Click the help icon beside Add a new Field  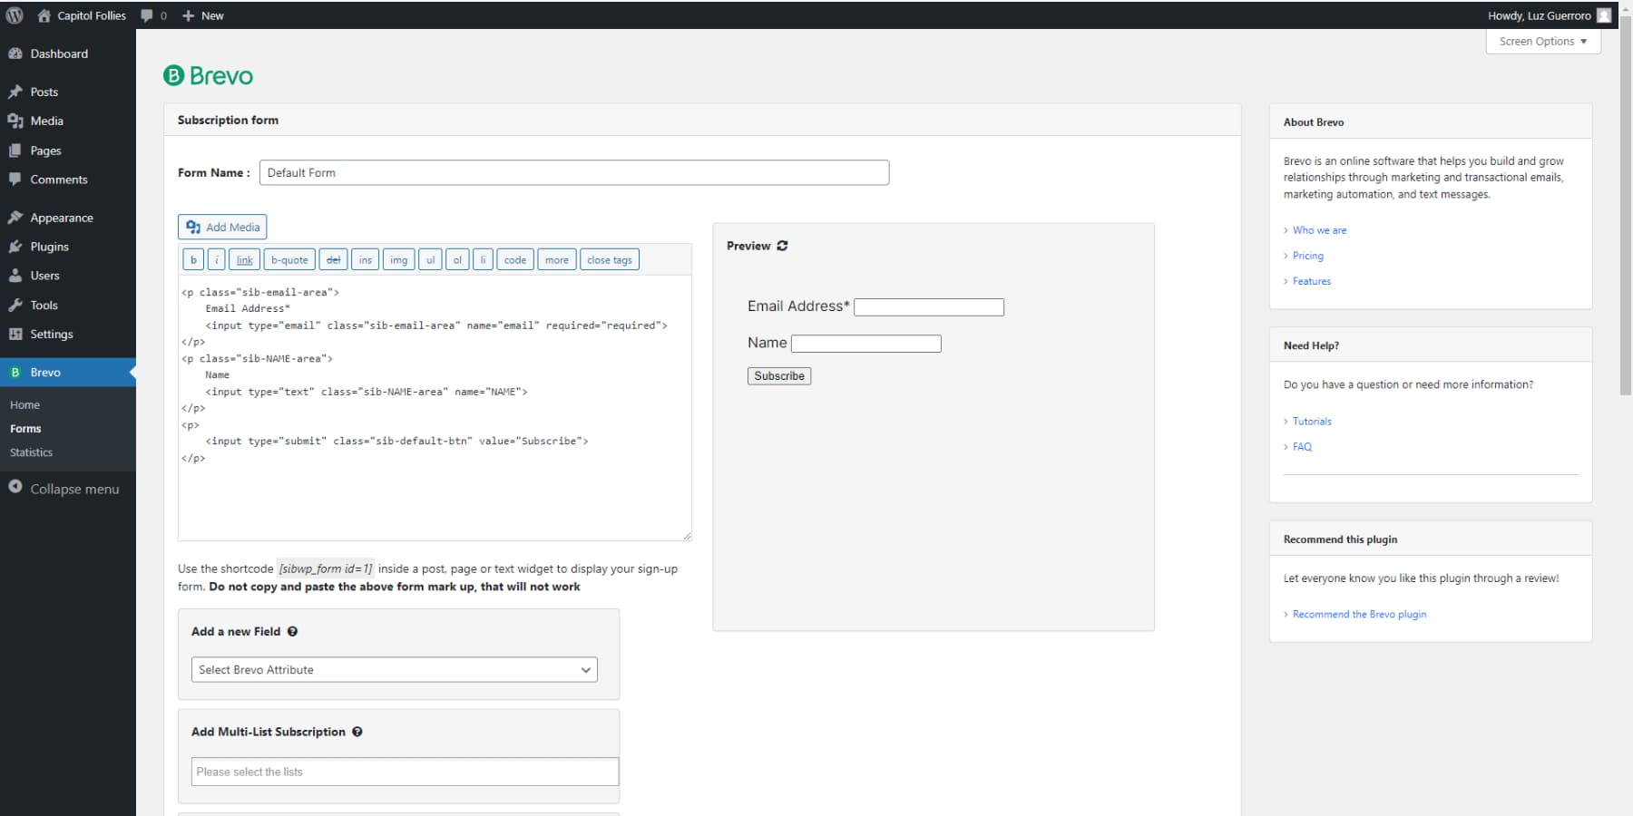tap(292, 631)
